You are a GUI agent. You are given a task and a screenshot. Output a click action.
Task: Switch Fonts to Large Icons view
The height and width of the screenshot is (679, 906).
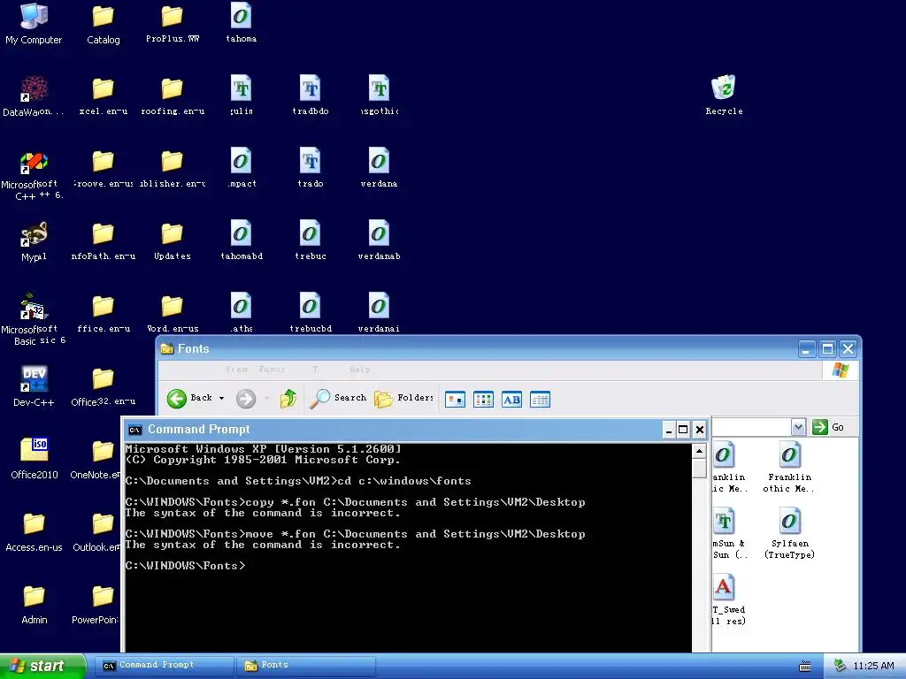455,400
